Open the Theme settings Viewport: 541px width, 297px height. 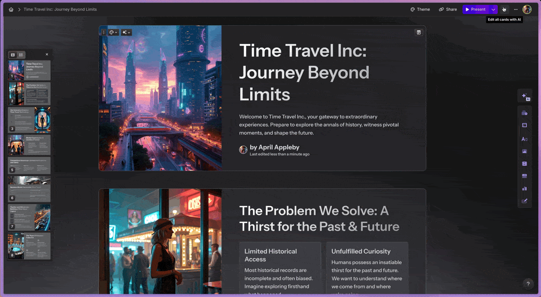(420, 9)
